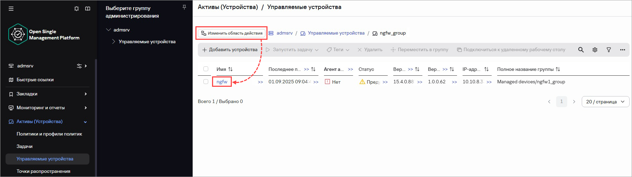
Task: Collapse the admsrv tree node
Action: 108,30
